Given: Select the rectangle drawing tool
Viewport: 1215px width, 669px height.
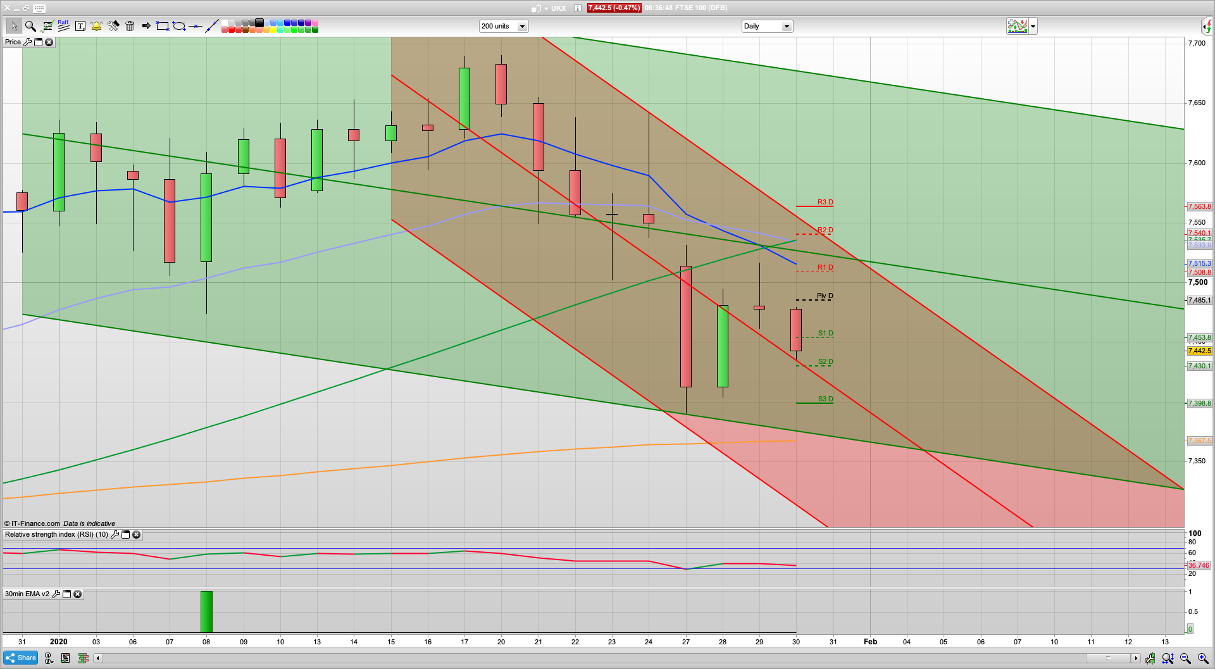Looking at the screenshot, I should pos(163,26).
